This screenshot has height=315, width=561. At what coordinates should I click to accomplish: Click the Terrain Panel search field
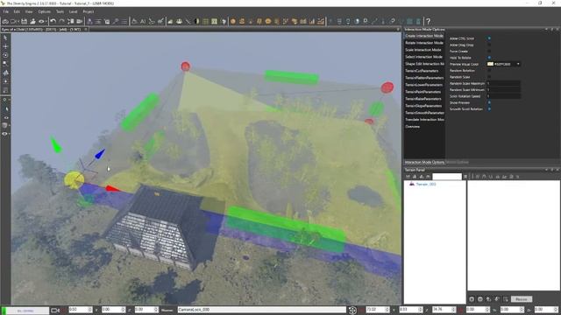click(x=447, y=177)
